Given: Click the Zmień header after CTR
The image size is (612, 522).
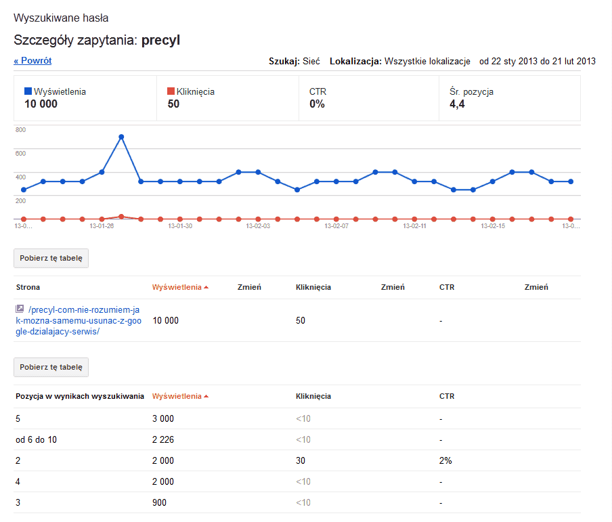Looking at the screenshot, I should pyautogui.click(x=536, y=287).
